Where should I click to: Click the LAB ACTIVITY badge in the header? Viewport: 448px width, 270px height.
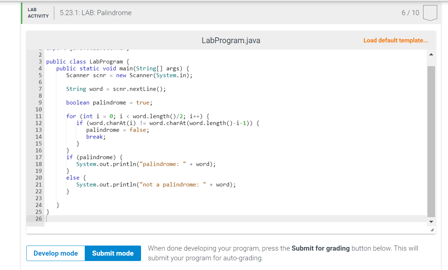[x=37, y=13]
